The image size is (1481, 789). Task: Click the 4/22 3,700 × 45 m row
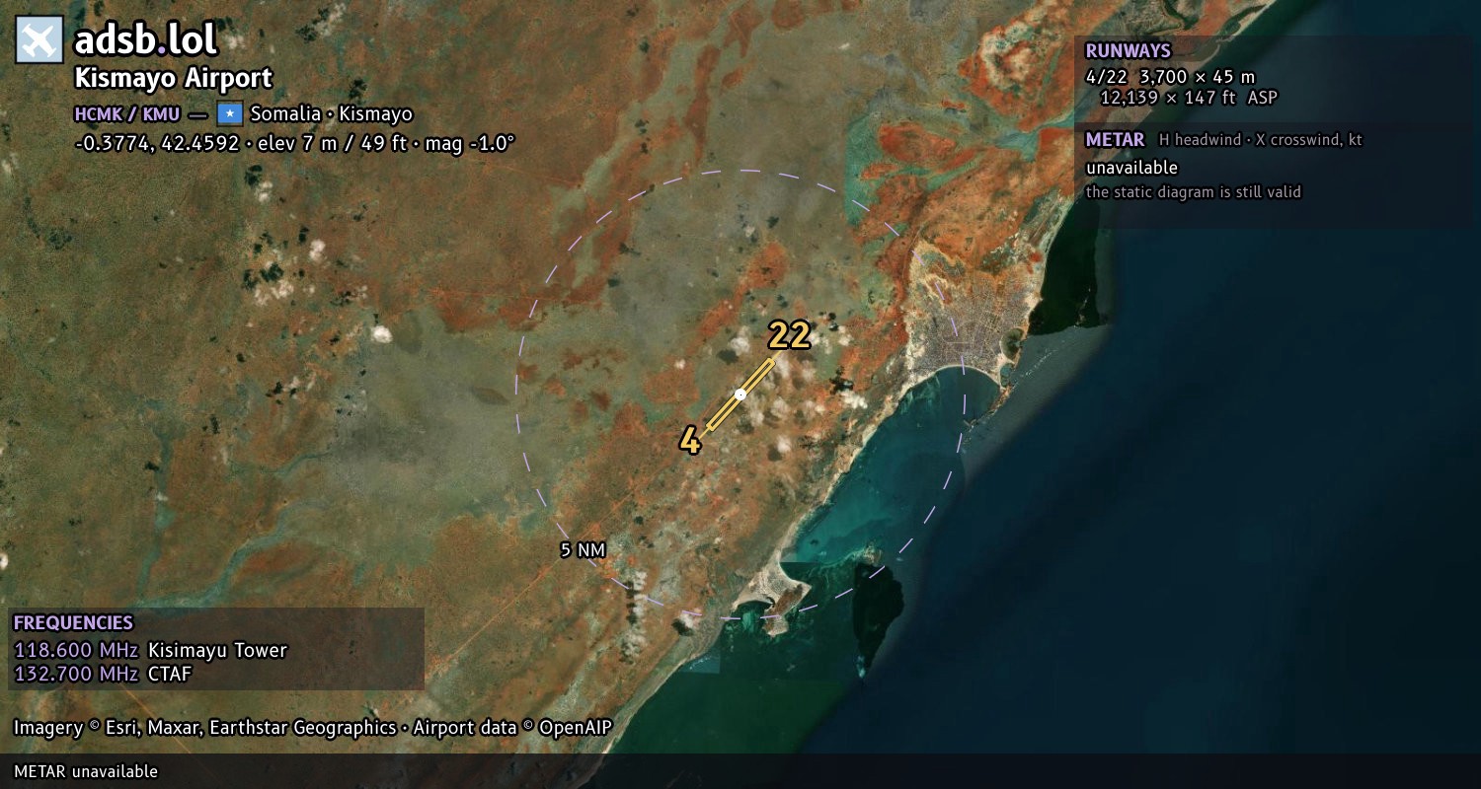pyautogui.click(x=1170, y=76)
